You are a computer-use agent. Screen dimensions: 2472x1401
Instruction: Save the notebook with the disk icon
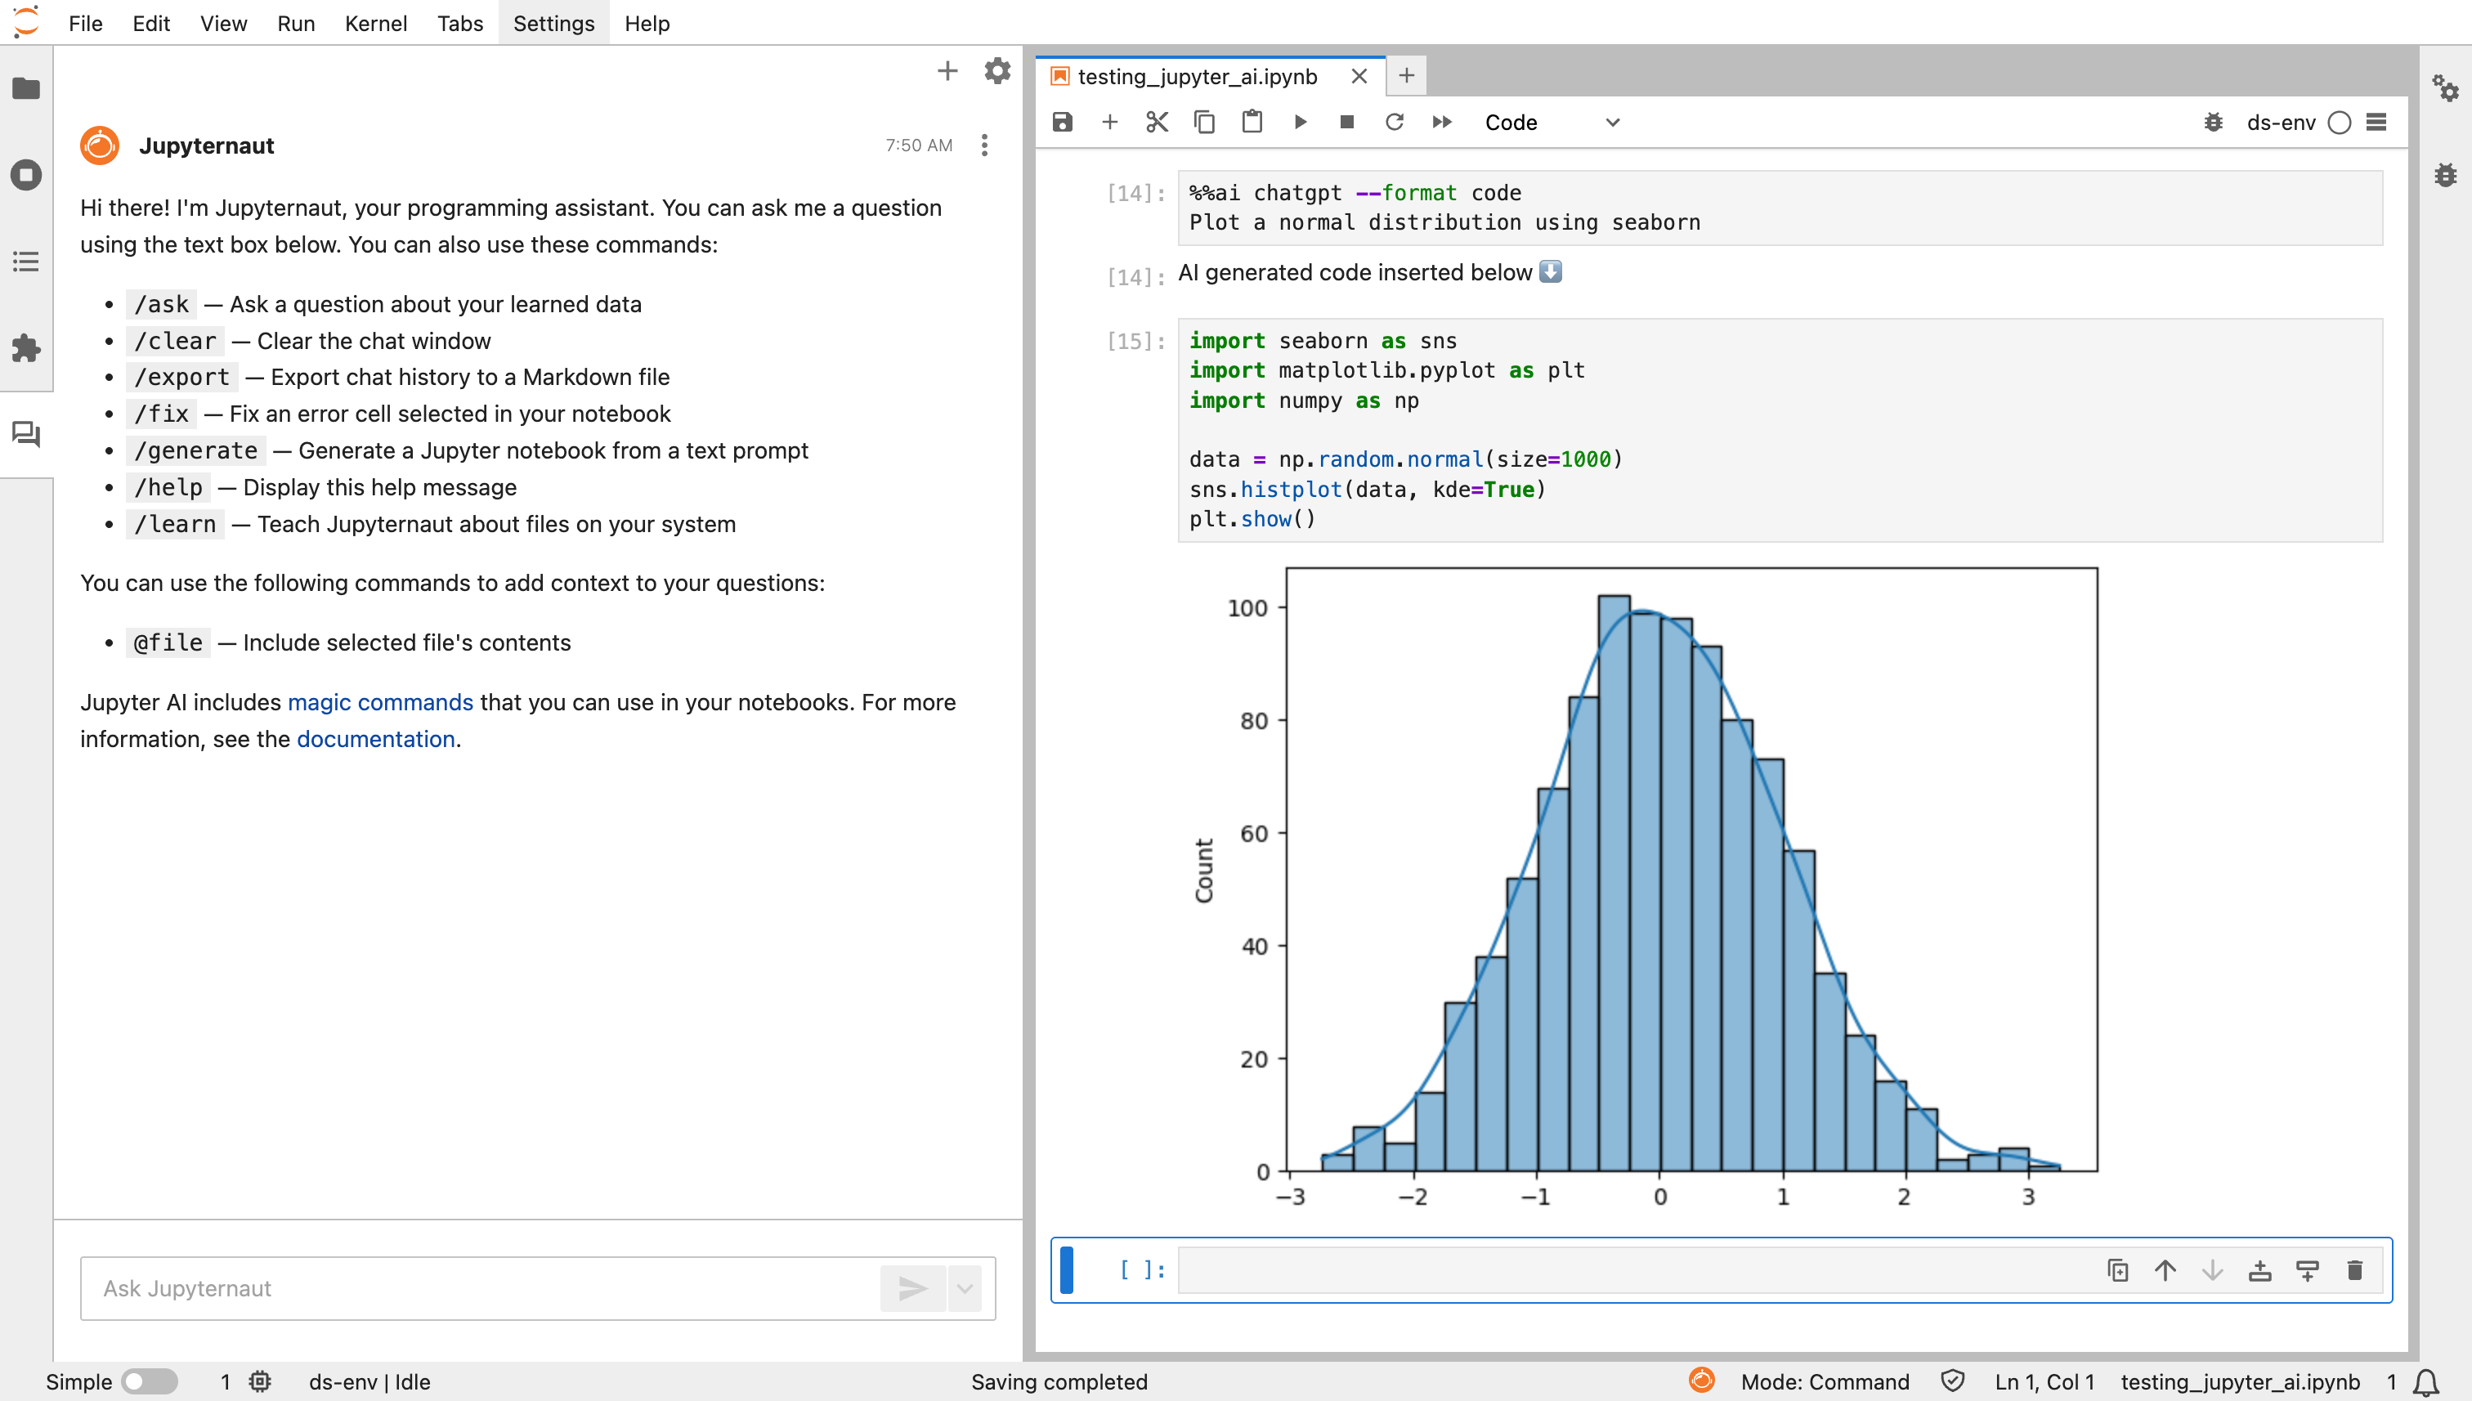(1063, 123)
